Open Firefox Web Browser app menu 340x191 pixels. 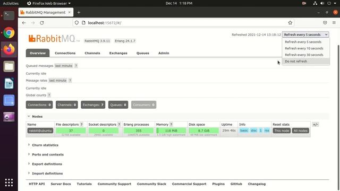[49, 3]
